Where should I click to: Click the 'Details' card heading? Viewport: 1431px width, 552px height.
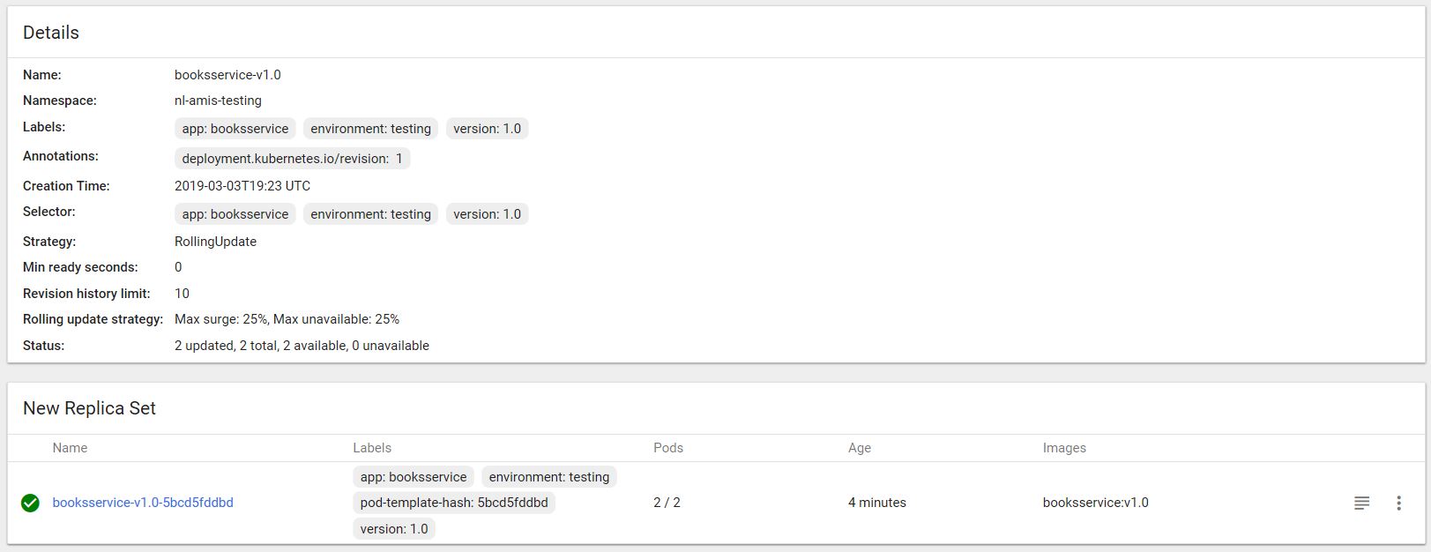(x=51, y=33)
